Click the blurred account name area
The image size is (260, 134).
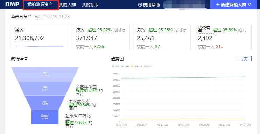(185, 5)
